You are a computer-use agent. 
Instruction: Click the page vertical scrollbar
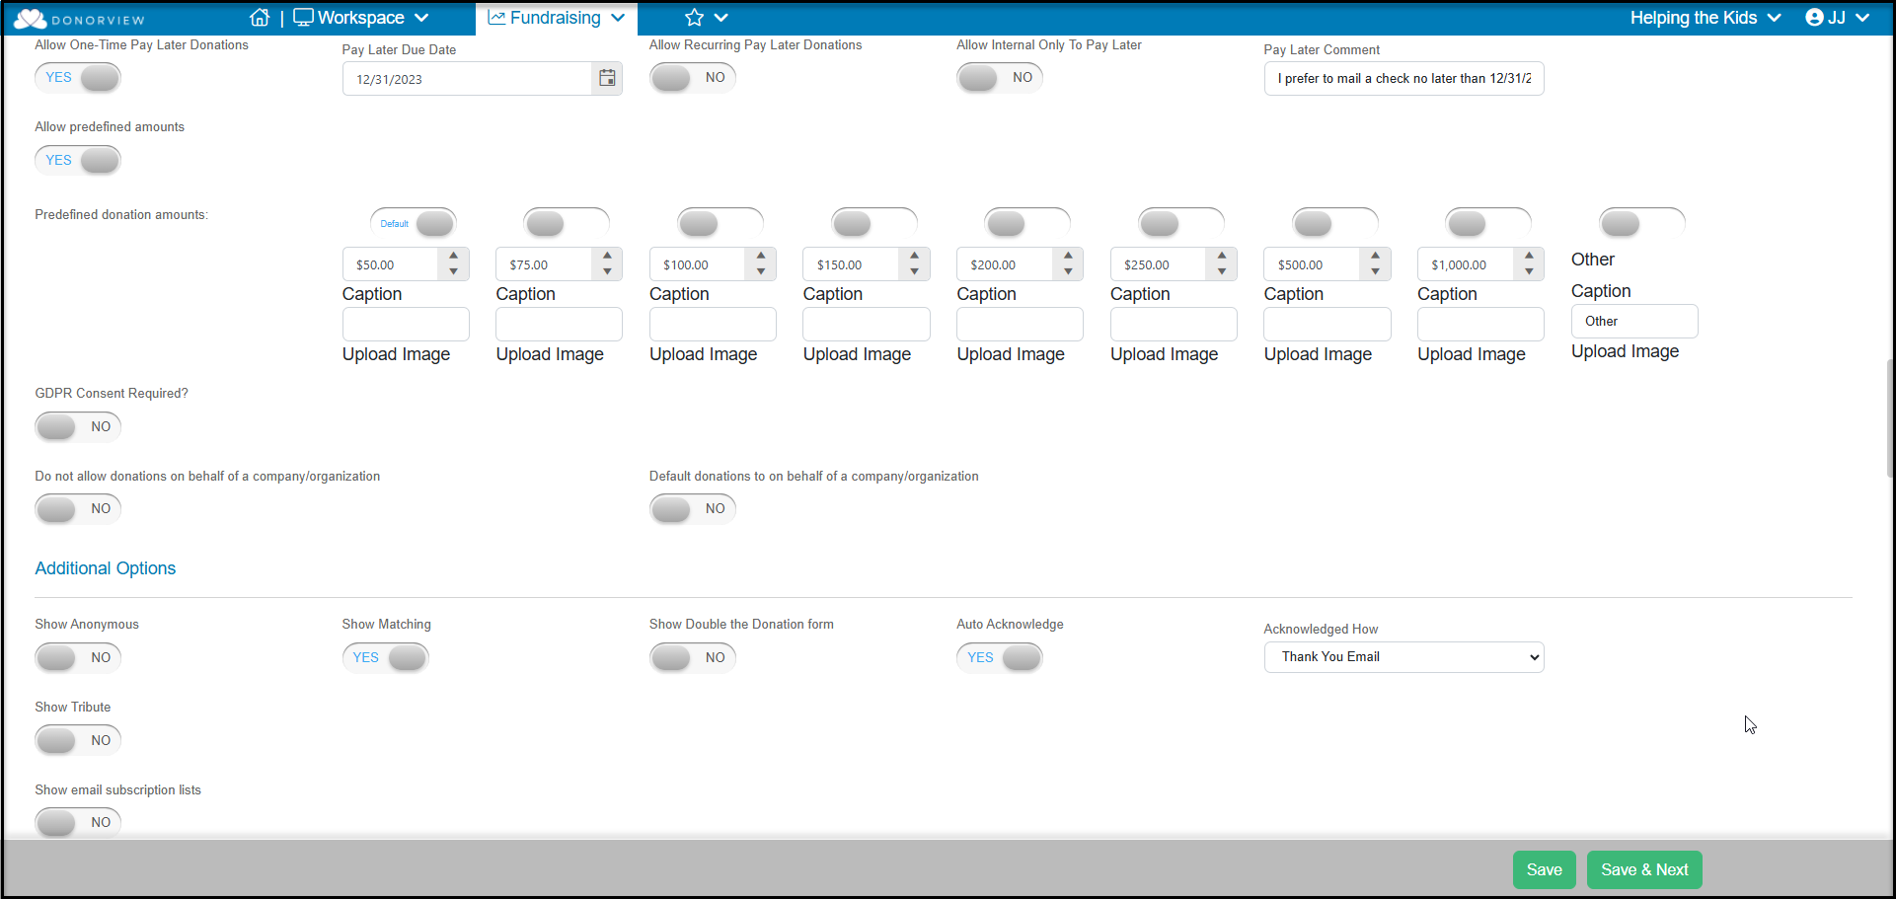coord(1889,419)
